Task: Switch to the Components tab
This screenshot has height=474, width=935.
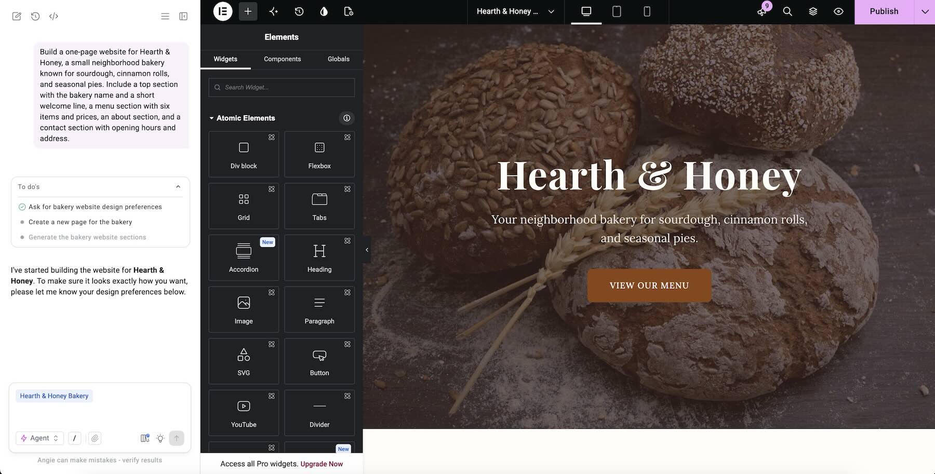Action: click(282, 59)
